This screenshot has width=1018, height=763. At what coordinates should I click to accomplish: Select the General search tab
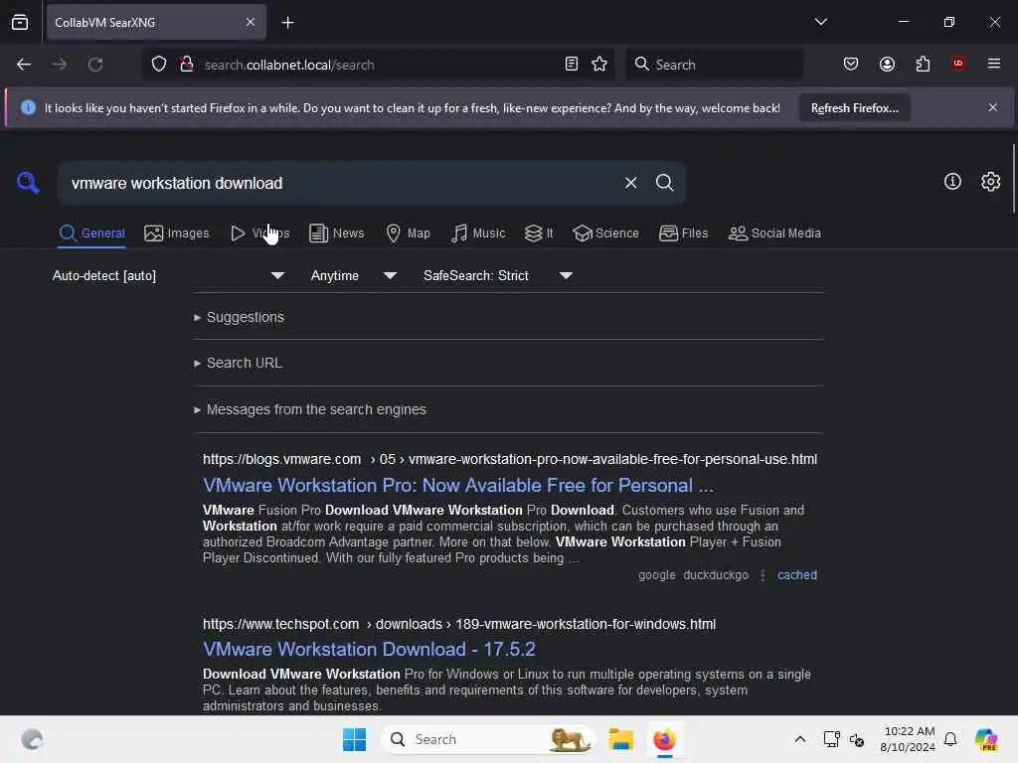[x=91, y=233]
